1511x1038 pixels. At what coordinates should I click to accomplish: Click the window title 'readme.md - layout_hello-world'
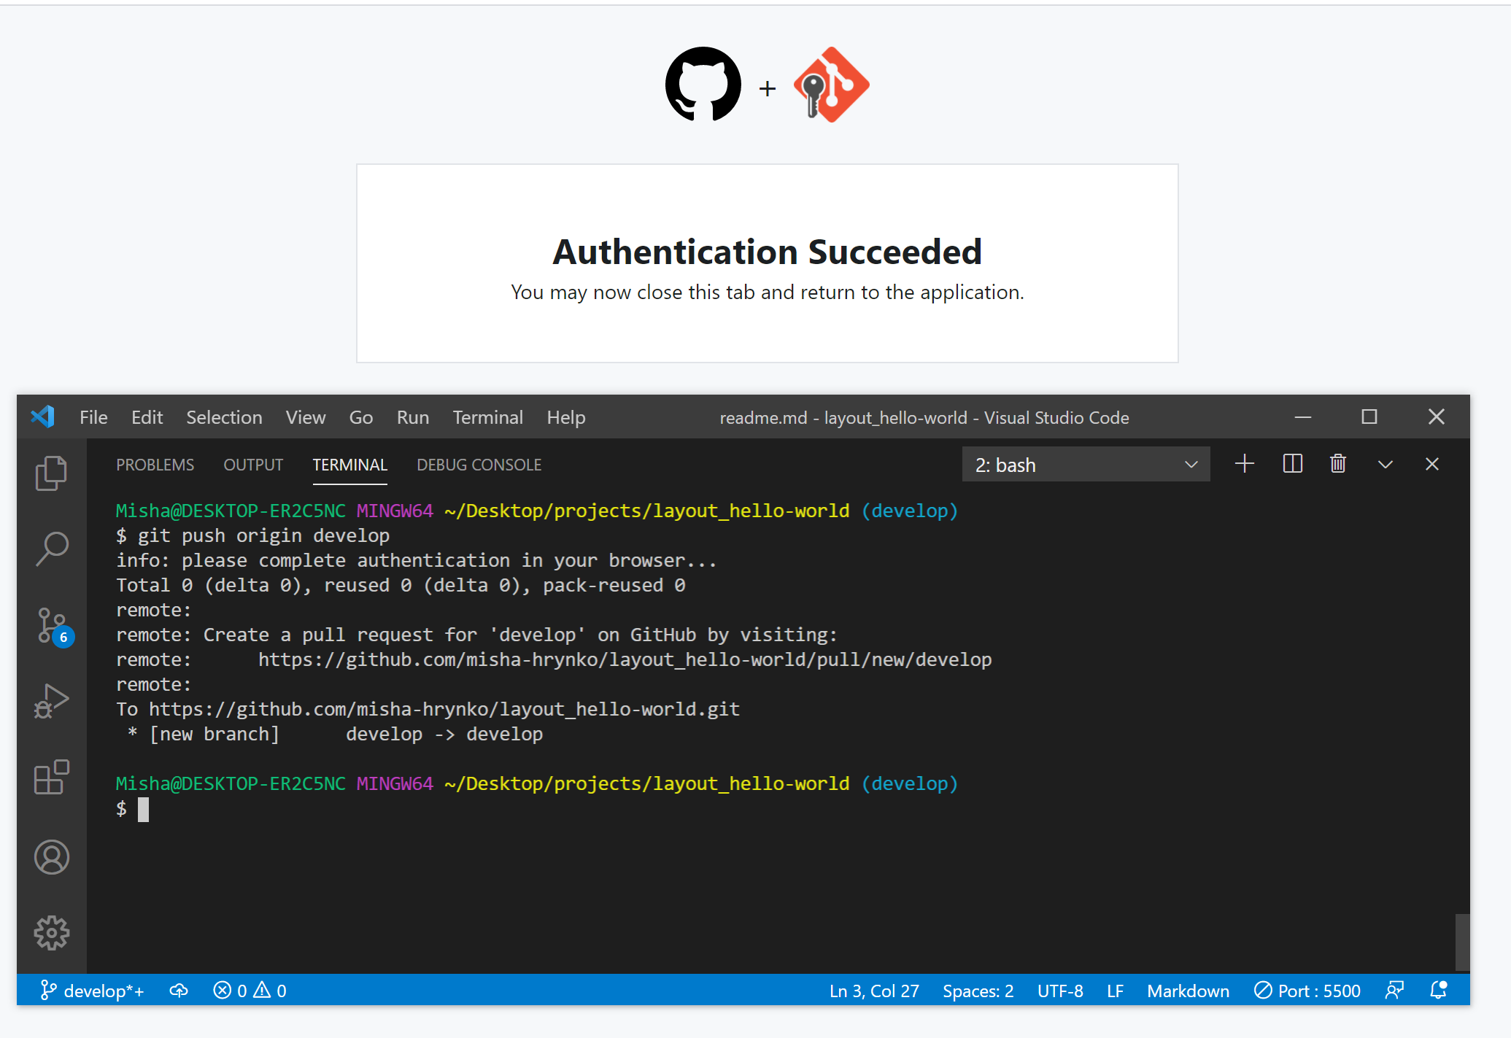click(x=924, y=418)
